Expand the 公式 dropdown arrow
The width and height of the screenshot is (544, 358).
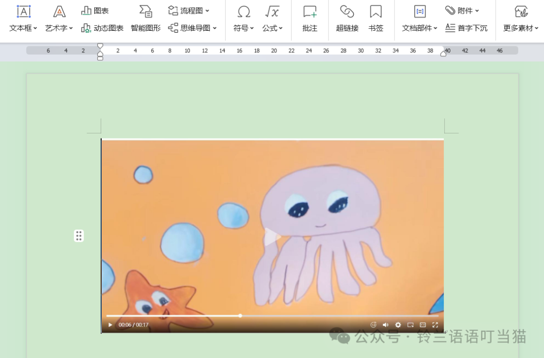pyautogui.click(x=281, y=28)
